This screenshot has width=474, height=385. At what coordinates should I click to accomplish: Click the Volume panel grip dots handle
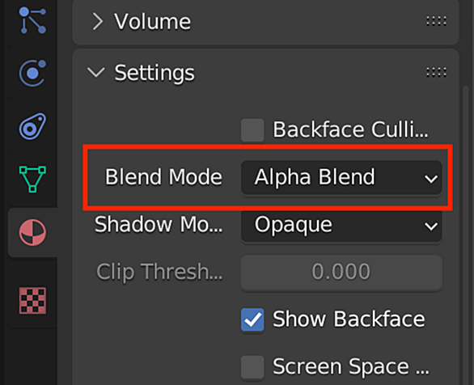tap(436, 21)
